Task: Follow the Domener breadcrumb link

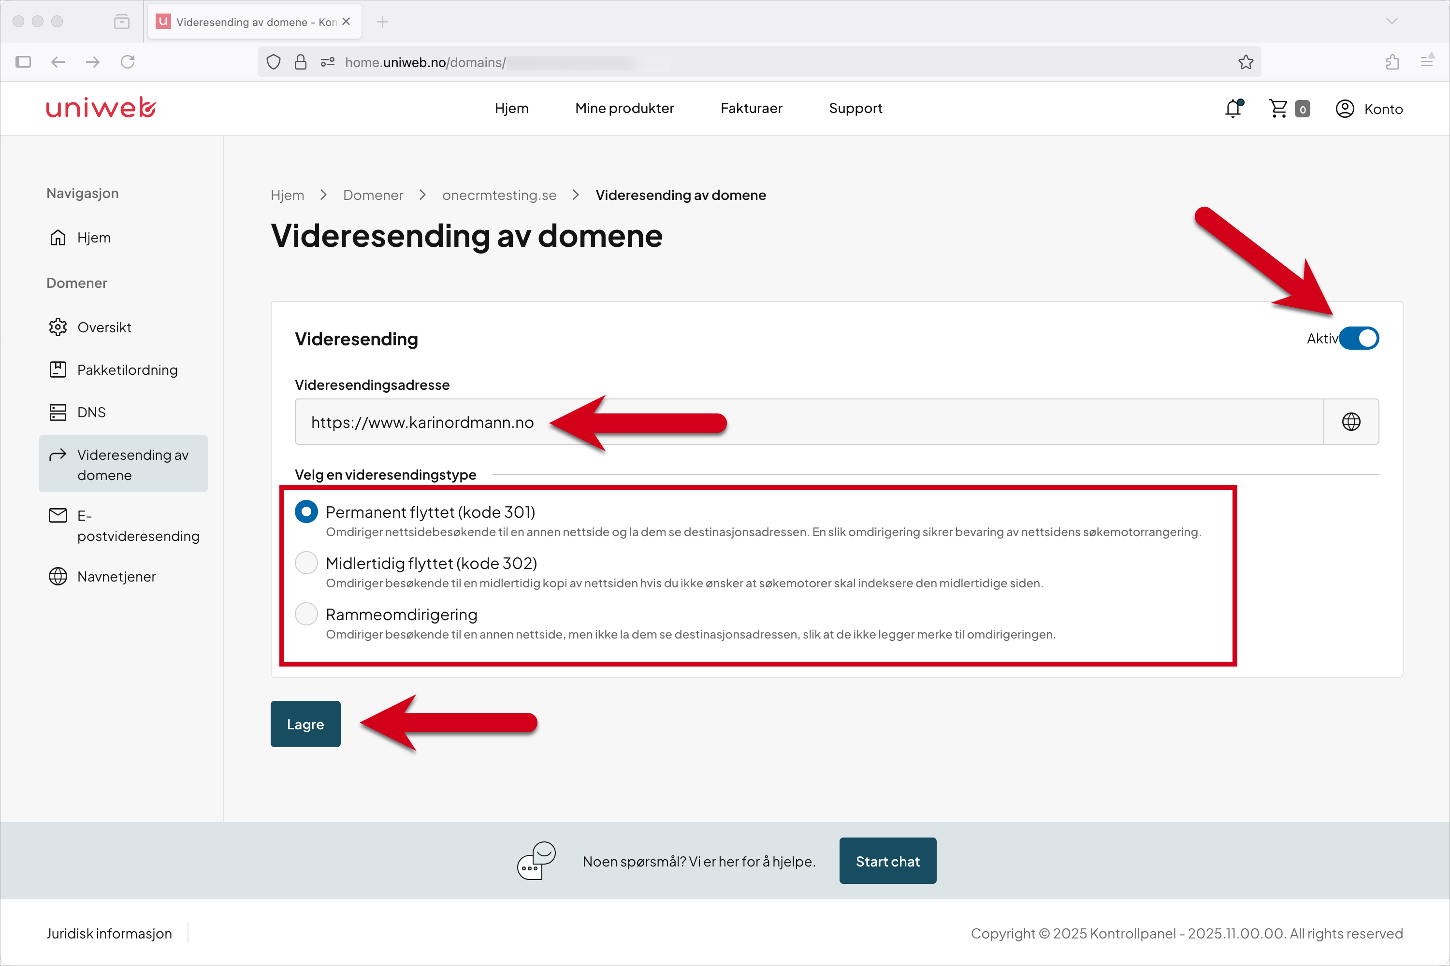Action: tap(373, 195)
